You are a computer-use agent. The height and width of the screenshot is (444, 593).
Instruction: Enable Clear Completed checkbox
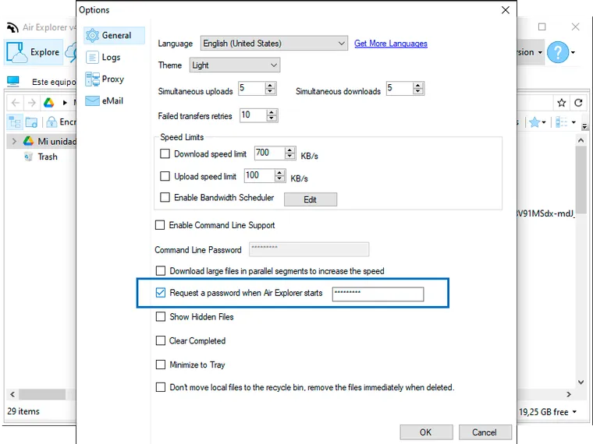(161, 340)
